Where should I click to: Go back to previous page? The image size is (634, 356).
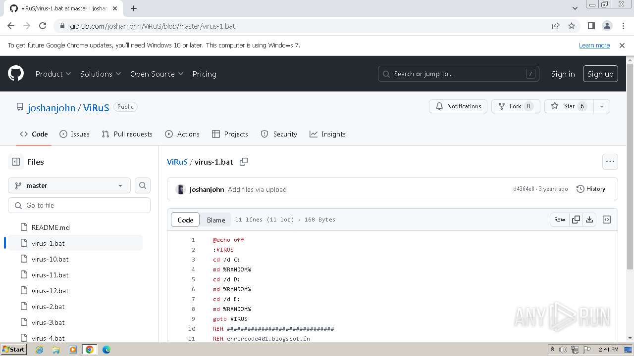(x=11, y=26)
